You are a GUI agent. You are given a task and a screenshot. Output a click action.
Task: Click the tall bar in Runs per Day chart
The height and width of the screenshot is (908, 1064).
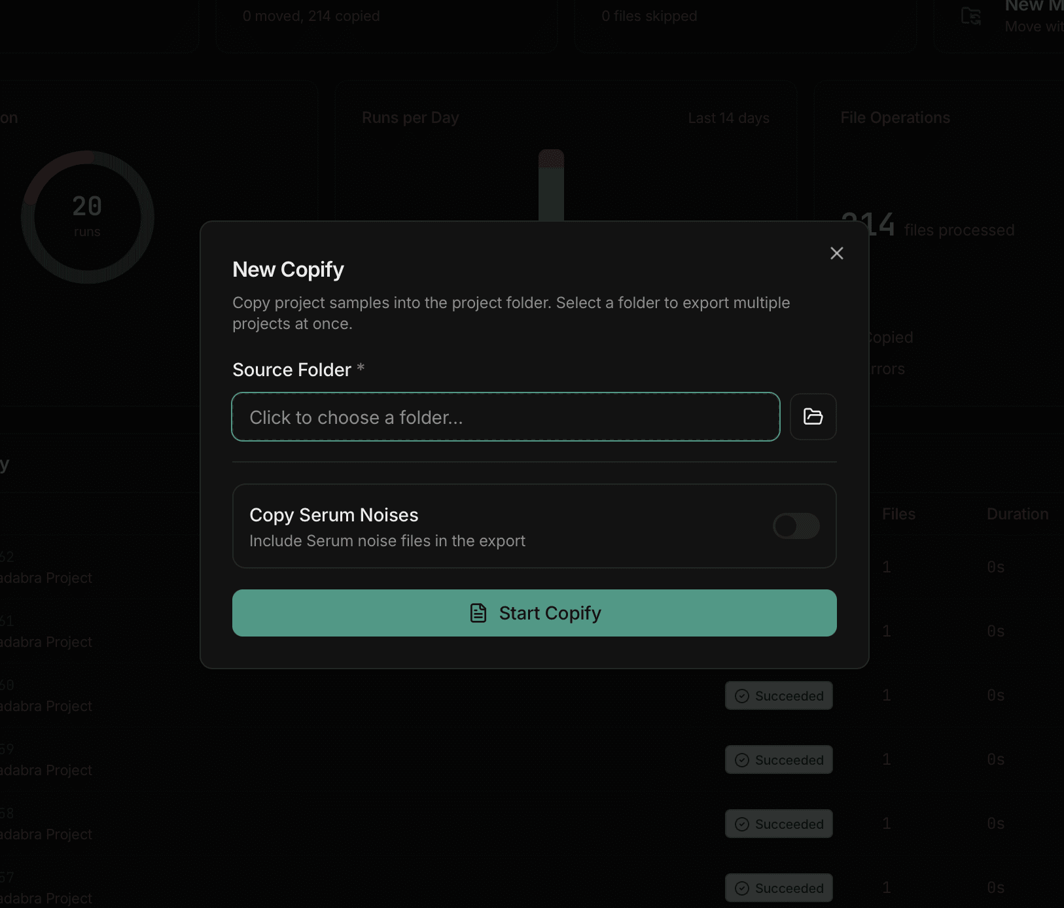pyautogui.click(x=550, y=186)
